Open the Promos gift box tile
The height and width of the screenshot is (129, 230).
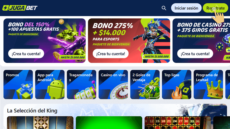[x=18, y=85]
